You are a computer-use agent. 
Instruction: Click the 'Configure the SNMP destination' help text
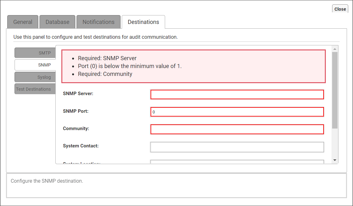tap(47, 181)
